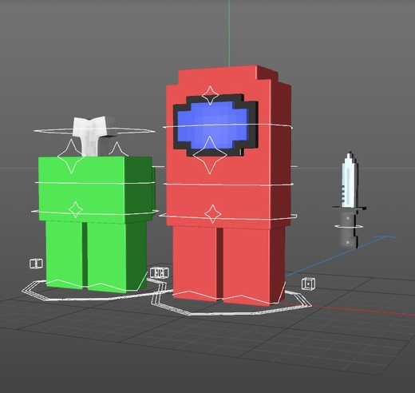Select ring controller around the bone
Screen dimensions: 415x393
93,131
